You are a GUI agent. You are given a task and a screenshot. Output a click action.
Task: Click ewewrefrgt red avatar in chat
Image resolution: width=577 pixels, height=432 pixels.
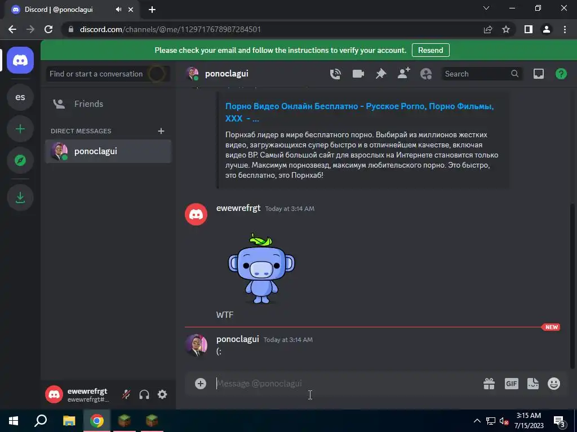coord(196,214)
